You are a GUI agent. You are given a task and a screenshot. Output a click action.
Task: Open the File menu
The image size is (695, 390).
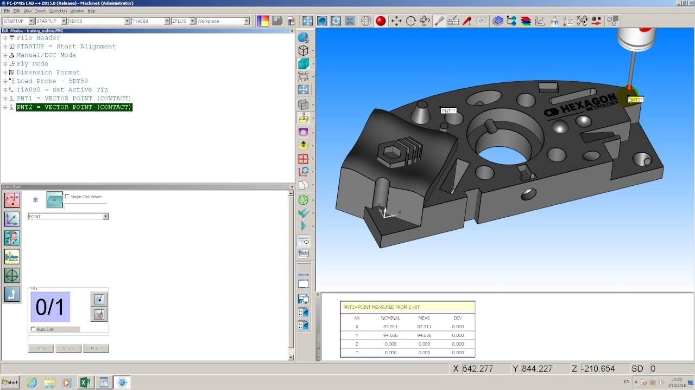click(7, 11)
